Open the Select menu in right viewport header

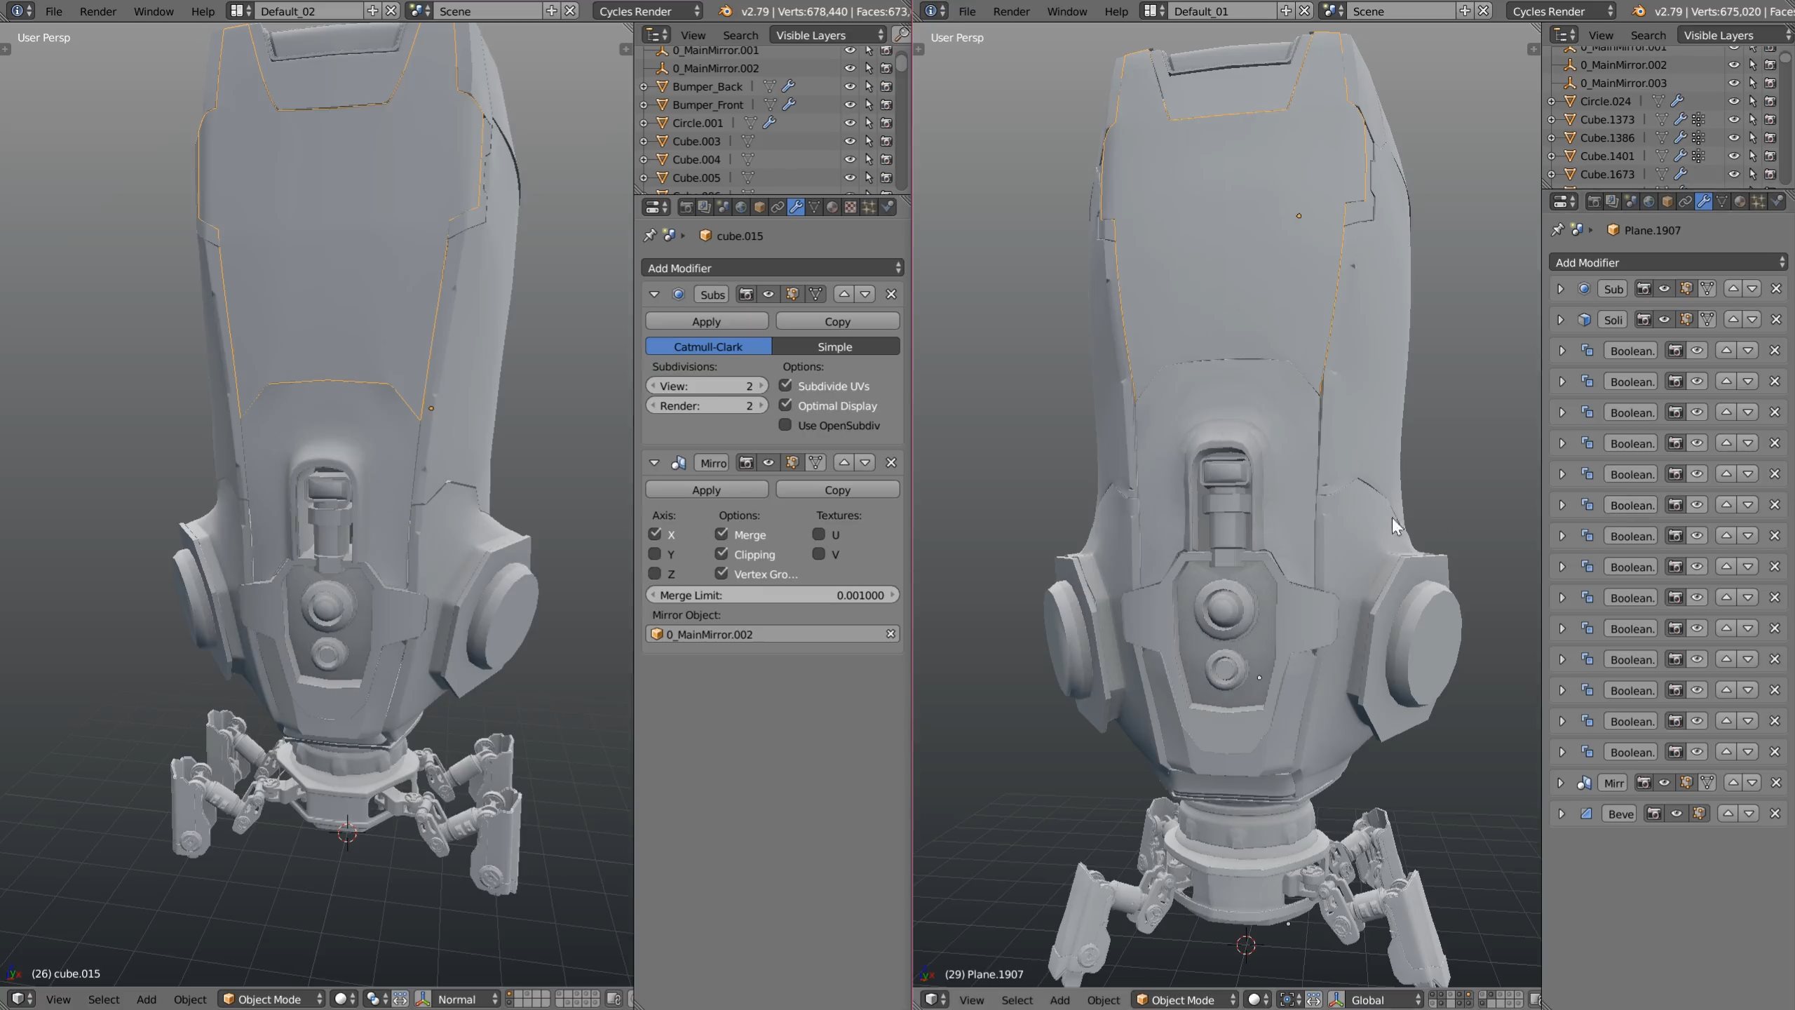[1017, 999]
